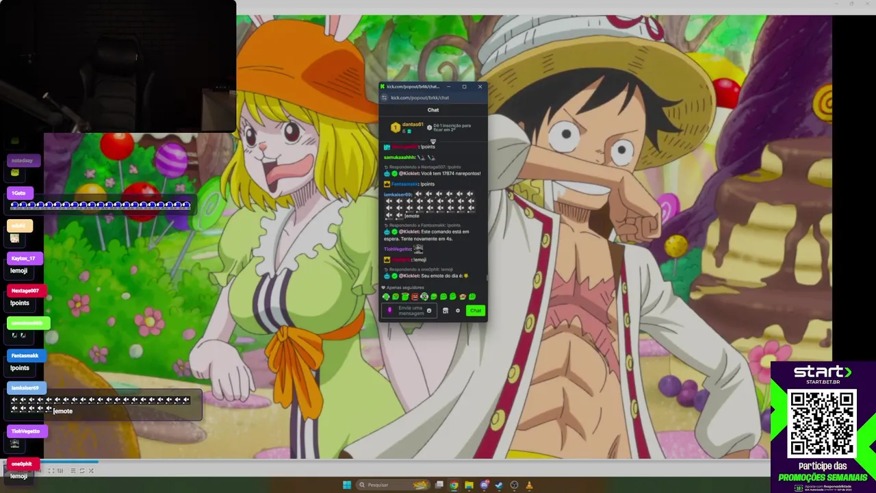Open extended settings in the player controls
876x493 pixels.
pos(60,470)
